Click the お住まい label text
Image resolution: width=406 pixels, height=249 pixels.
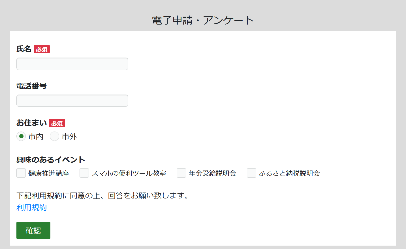point(31,123)
